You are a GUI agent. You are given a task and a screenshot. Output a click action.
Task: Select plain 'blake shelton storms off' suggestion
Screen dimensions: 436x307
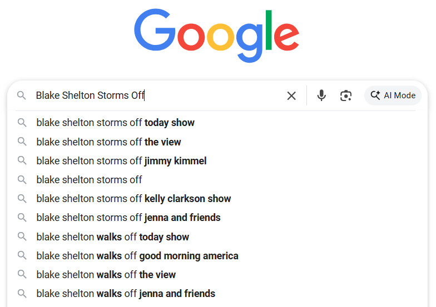[x=89, y=180]
